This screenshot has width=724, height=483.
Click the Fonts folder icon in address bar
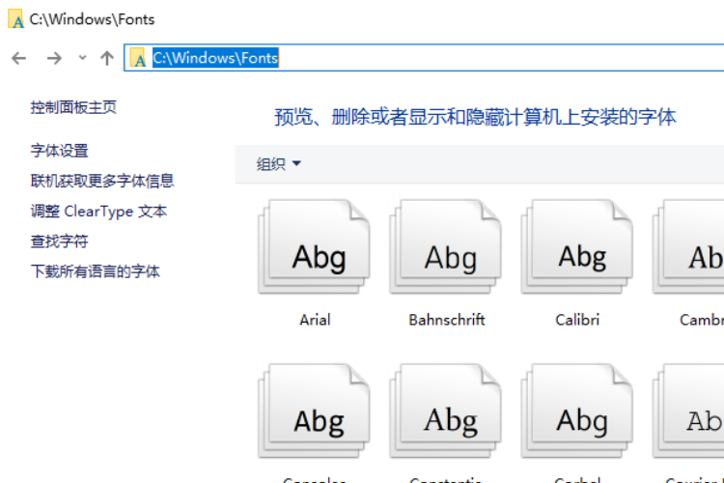point(138,58)
